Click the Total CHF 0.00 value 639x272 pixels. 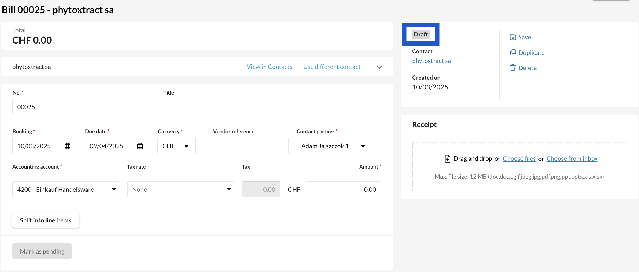tap(32, 40)
